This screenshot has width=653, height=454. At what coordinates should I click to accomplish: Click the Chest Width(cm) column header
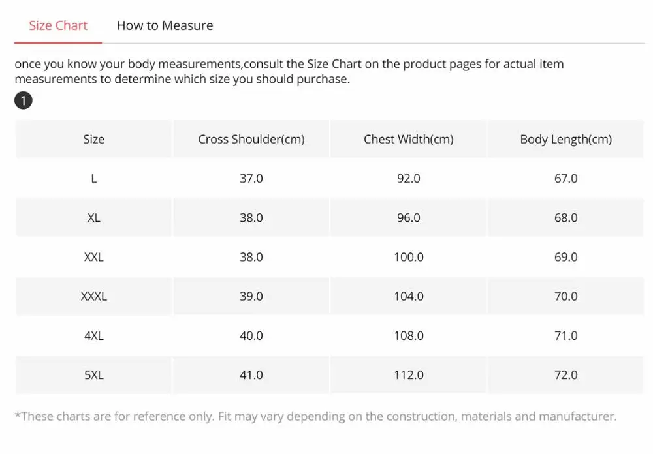(x=409, y=139)
